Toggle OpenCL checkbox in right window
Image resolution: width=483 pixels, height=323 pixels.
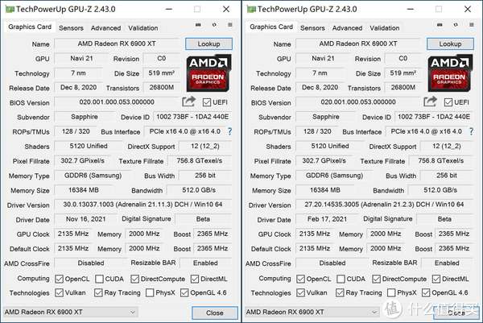(300, 279)
